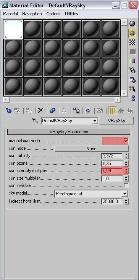Decrease sun size multiplier spinner down

[126, 180]
